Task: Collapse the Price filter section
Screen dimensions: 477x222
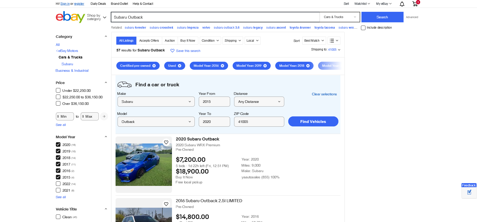Action: 106,83
